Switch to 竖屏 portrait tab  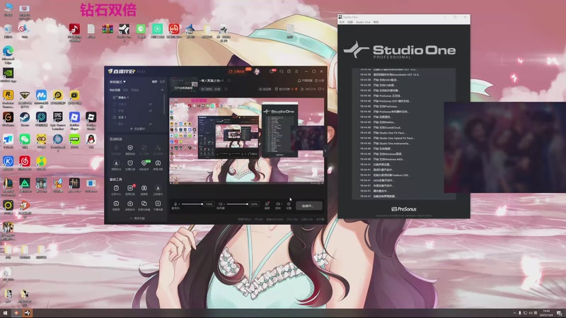pos(162,82)
